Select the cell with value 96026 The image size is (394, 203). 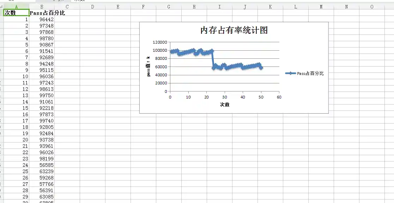42,152
